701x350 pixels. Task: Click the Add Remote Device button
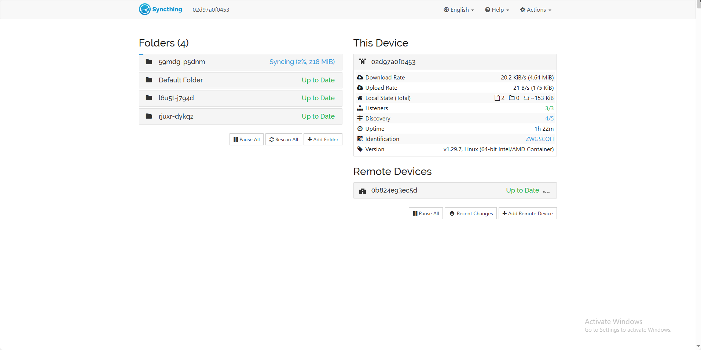[528, 213]
